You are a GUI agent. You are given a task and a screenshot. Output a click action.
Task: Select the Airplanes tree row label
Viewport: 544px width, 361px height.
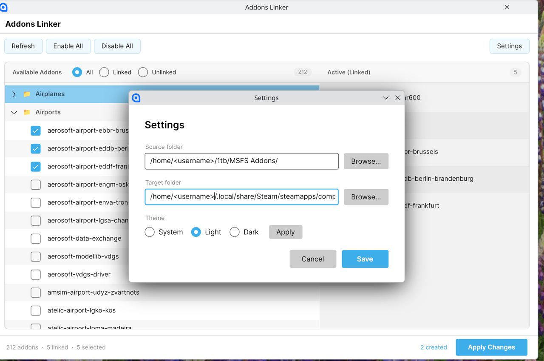pos(50,94)
